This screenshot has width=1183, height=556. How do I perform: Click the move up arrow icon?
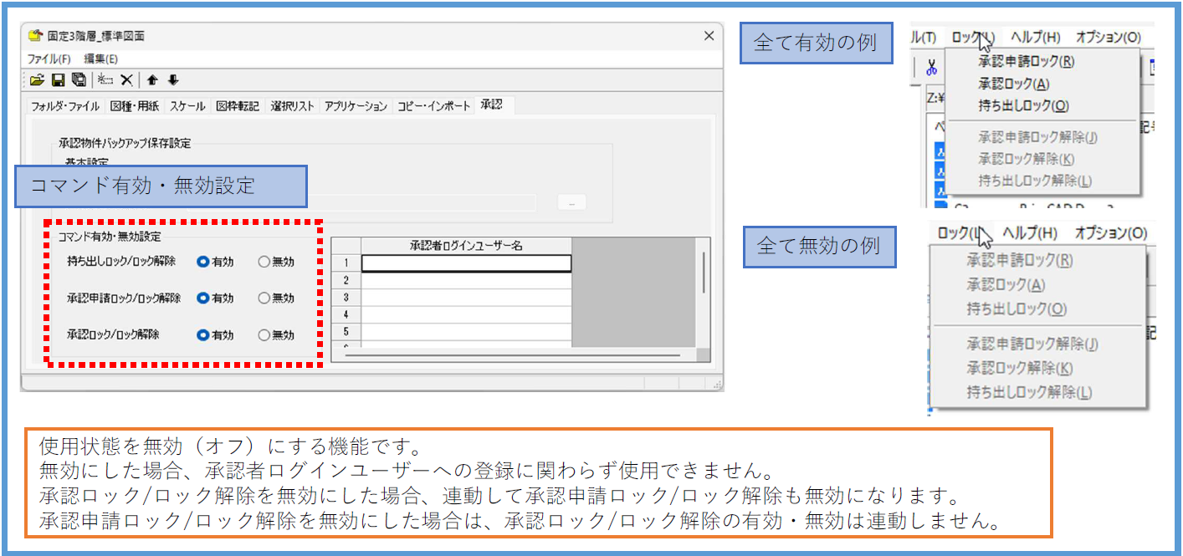[152, 80]
